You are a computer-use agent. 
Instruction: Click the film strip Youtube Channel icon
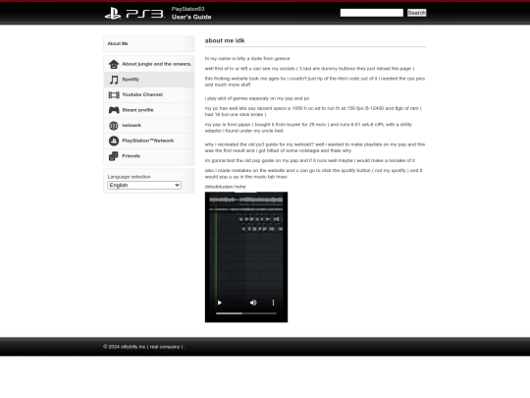[x=114, y=94]
